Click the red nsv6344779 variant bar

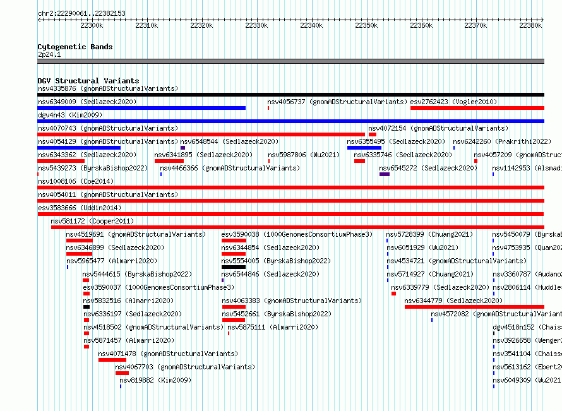pos(475,307)
